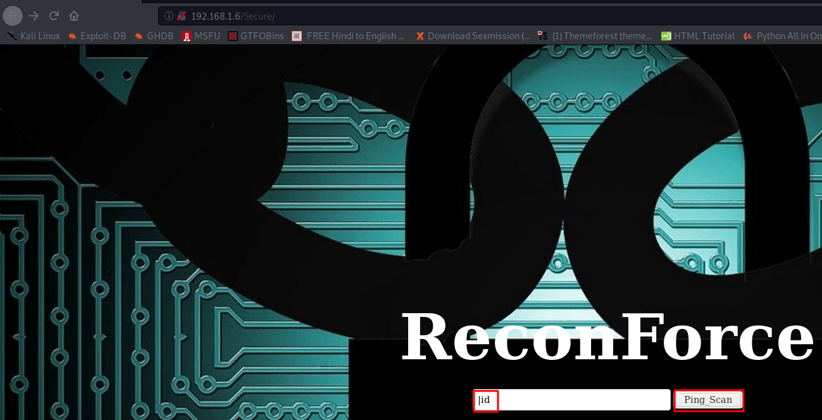
Task: Click the insecure connection padlock icon
Action: [182, 16]
